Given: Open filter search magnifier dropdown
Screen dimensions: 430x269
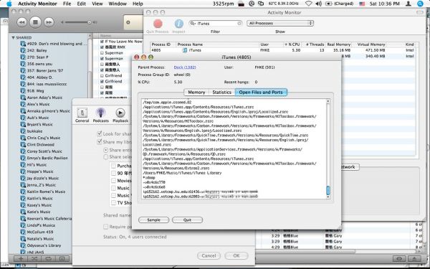Looking at the screenshot, I should tap(193, 24).
